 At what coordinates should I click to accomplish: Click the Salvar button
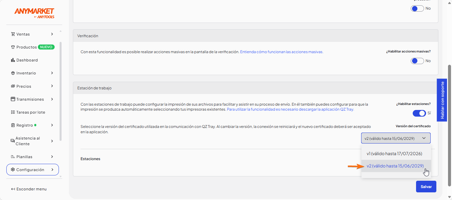coord(426,187)
